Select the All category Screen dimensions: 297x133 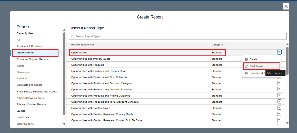[18, 40]
